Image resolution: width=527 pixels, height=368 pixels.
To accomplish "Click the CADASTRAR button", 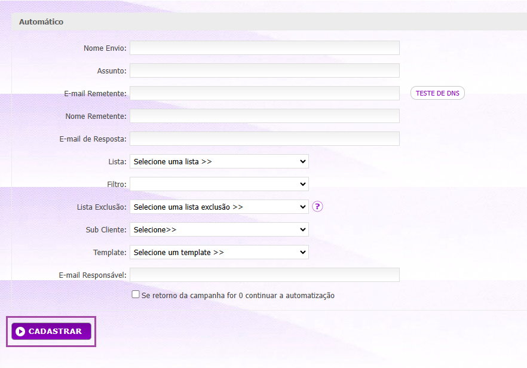I will (51, 332).
